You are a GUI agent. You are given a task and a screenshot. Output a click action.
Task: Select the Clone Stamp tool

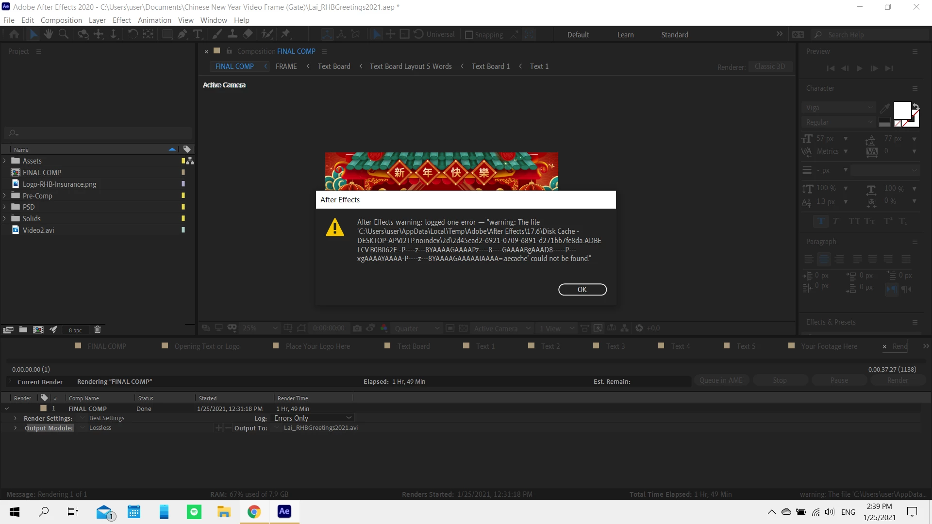click(233, 34)
